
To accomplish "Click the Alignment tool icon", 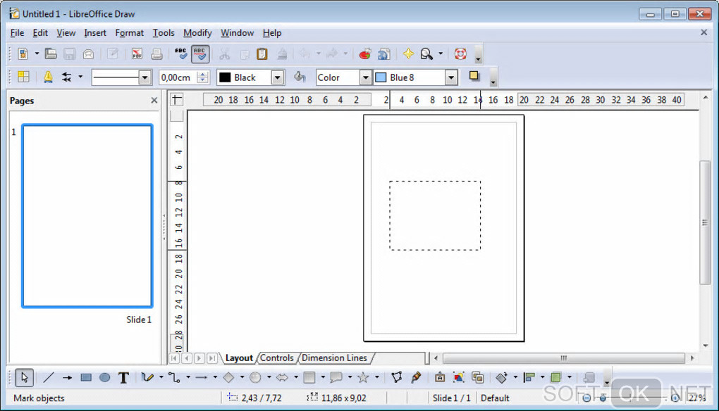I will [x=529, y=378].
